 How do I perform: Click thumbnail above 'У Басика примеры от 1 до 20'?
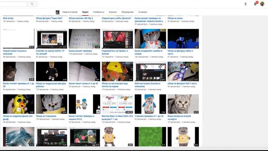(150, 104)
